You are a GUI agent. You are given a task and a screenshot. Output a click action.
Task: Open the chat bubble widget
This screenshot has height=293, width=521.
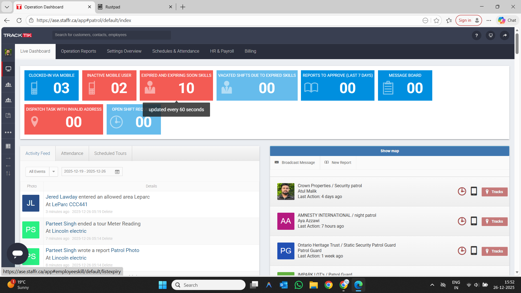18,253
